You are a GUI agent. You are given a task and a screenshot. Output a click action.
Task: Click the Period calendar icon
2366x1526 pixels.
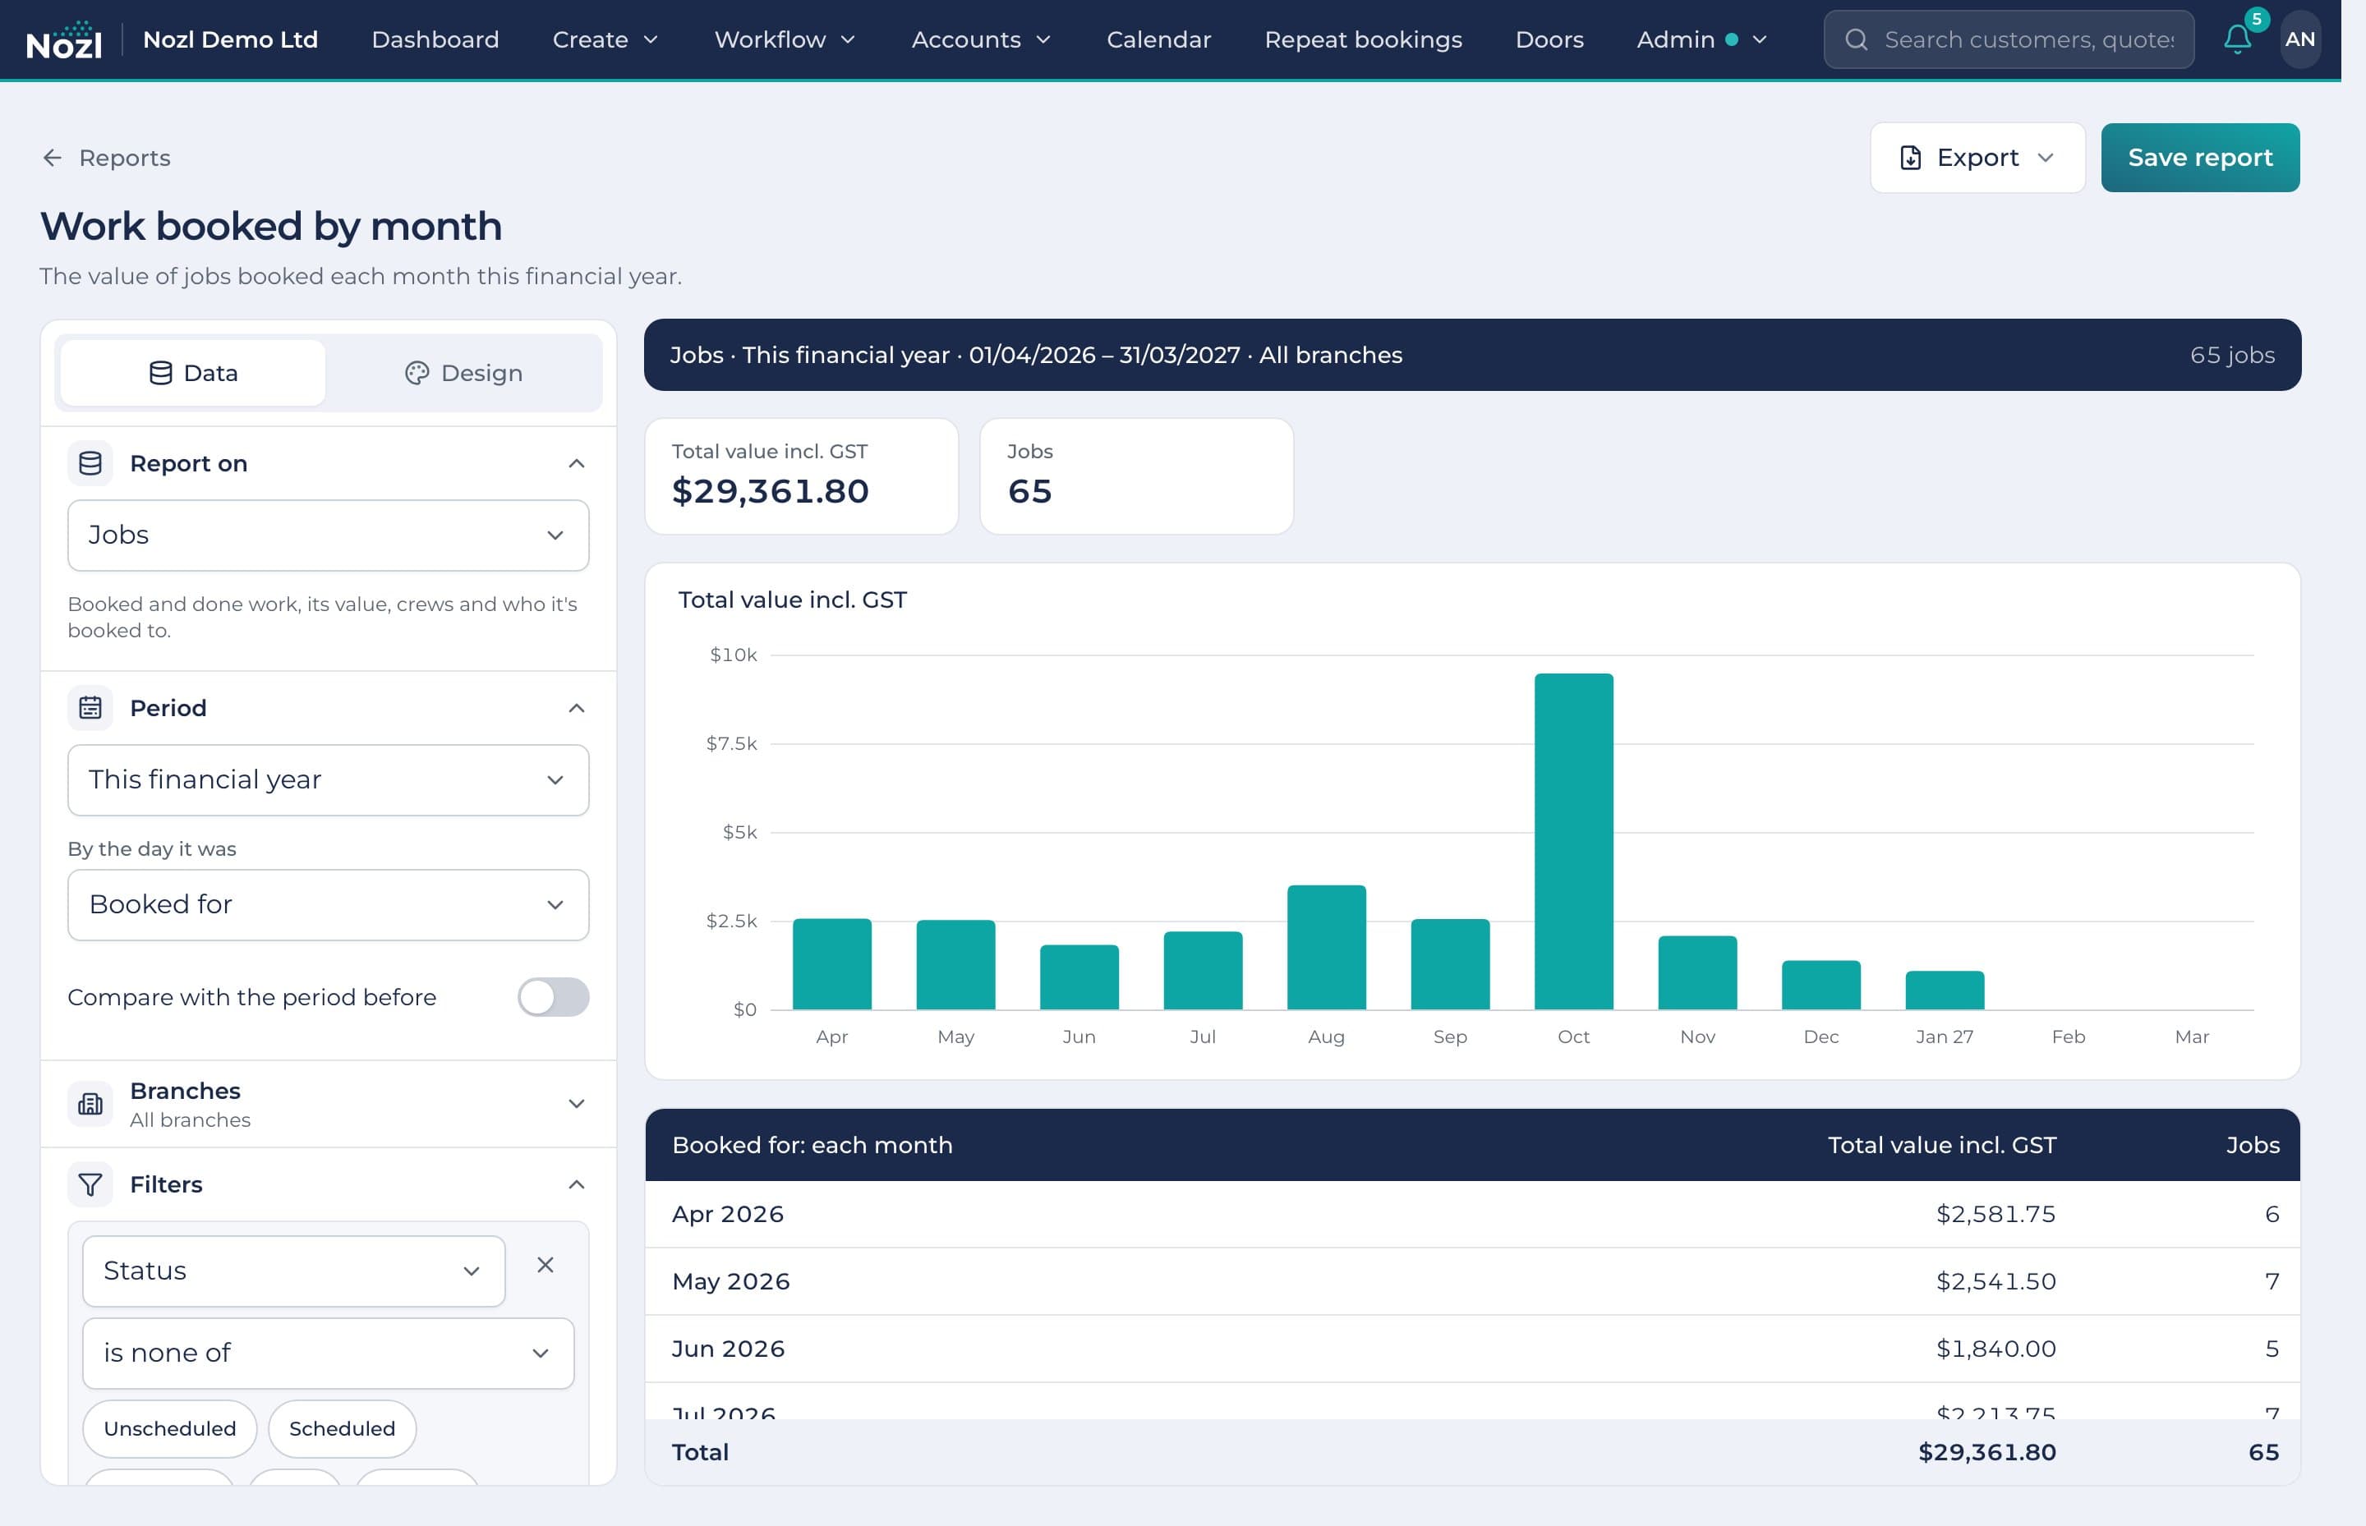(x=90, y=707)
